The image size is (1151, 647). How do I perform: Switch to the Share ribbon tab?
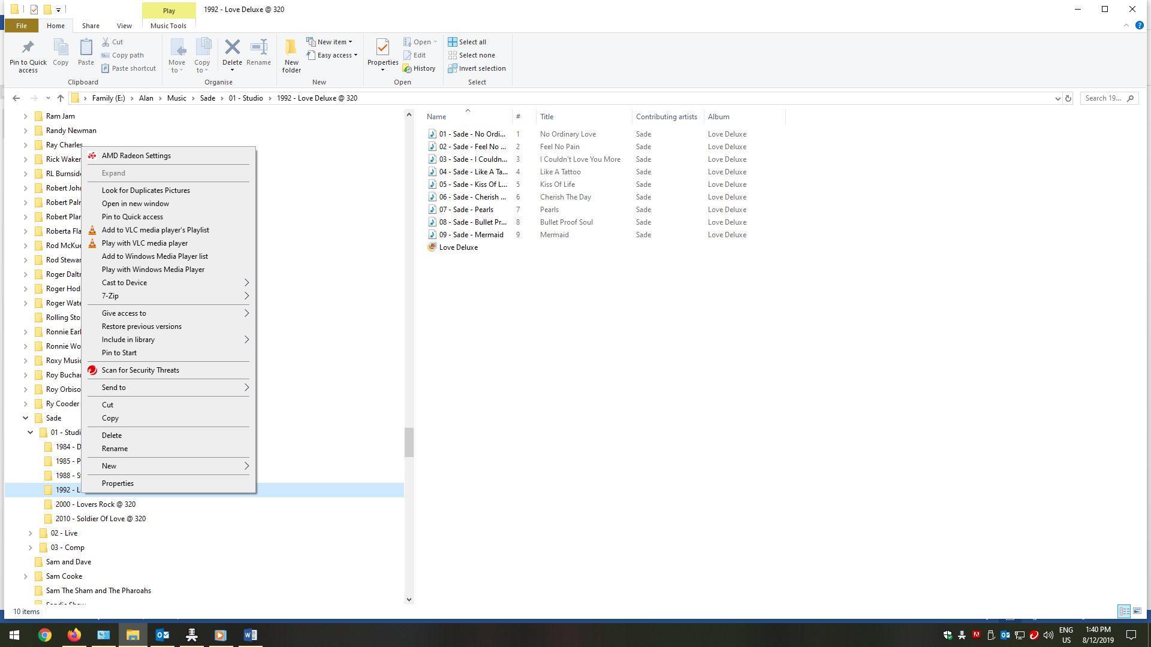coord(91,26)
